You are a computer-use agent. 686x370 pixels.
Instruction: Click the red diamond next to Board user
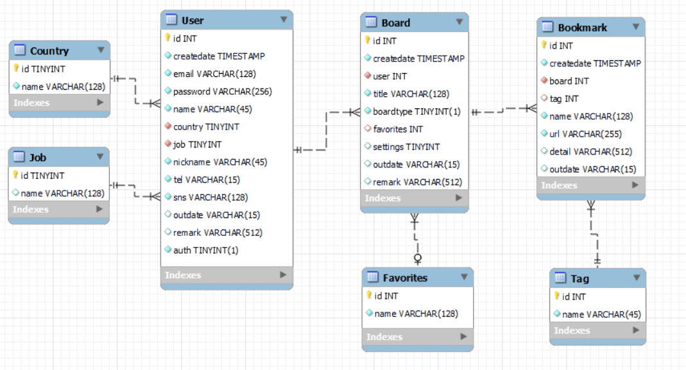click(x=368, y=75)
